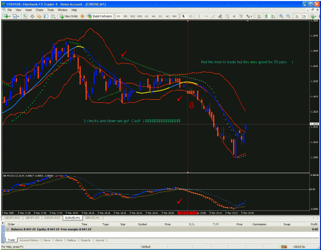Switch to H1 timeframe
Image resolution: width=321 pixels, height=250 pixels.
point(146,16)
